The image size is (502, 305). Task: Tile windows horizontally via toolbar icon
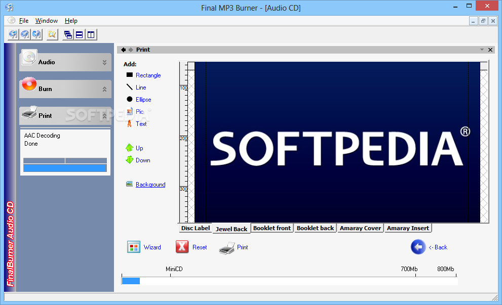tap(80, 34)
